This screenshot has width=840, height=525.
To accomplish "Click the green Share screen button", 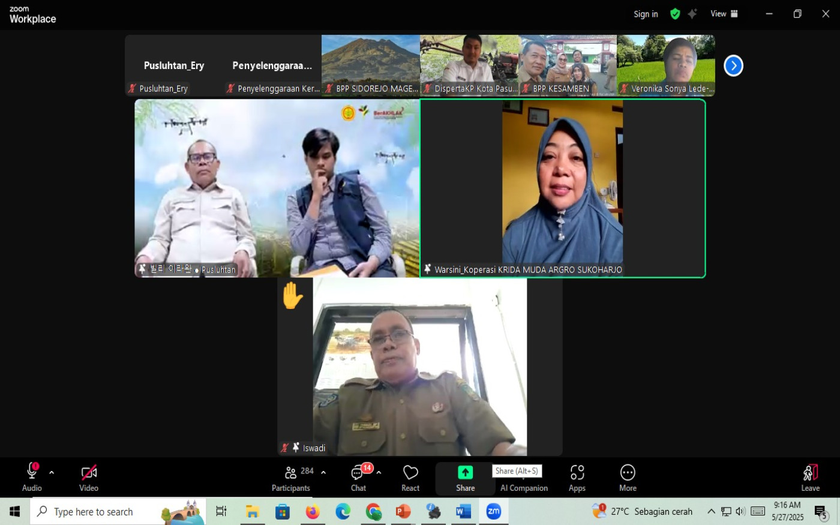I will [x=465, y=478].
